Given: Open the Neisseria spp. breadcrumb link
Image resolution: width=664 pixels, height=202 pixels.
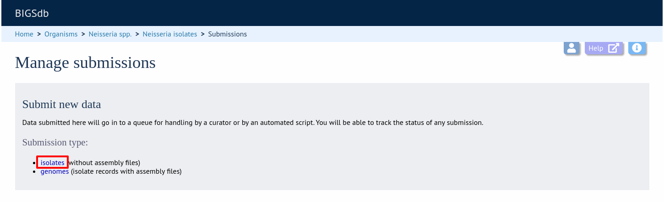Looking at the screenshot, I should [110, 34].
